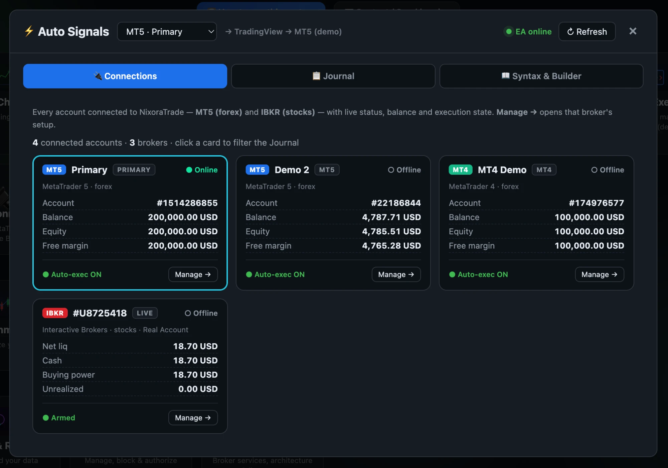Click the EA online status indicator

pyautogui.click(x=528, y=32)
